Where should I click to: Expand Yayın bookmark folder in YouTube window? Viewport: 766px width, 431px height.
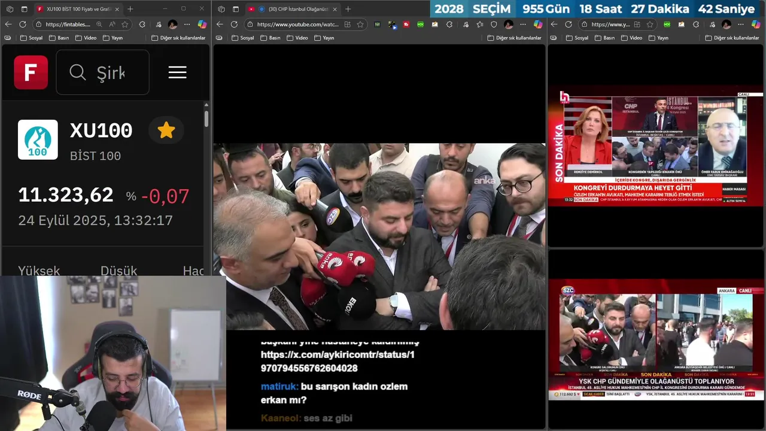[x=324, y=38]
